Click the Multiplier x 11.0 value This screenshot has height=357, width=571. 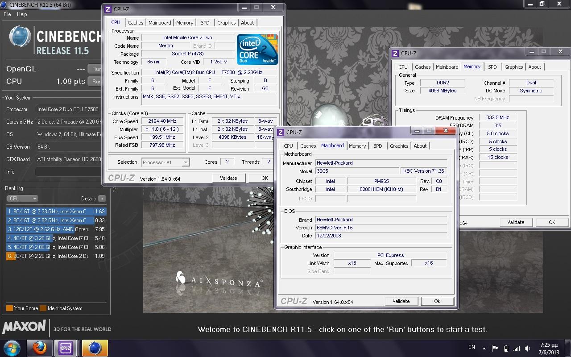click(x=163, y=129)
